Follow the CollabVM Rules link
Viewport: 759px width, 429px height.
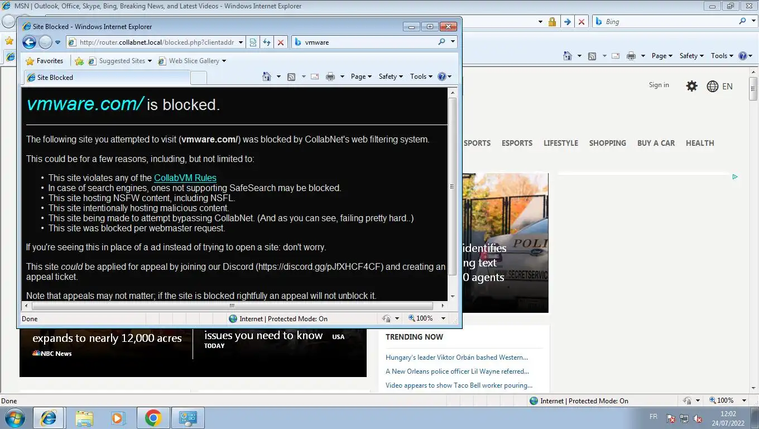[185, 178]
